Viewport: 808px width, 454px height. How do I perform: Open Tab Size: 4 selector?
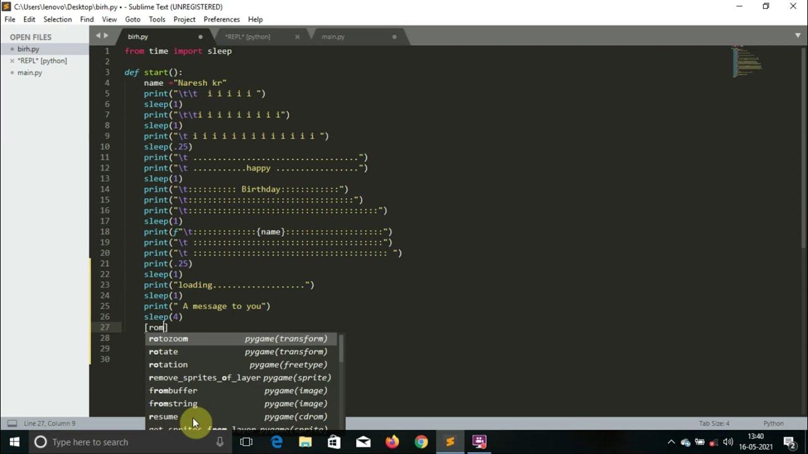[714, 423]
